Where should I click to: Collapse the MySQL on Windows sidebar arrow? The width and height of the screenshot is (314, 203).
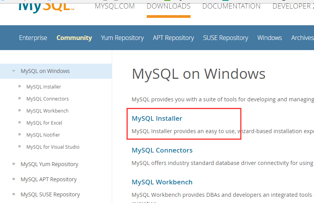14,71
